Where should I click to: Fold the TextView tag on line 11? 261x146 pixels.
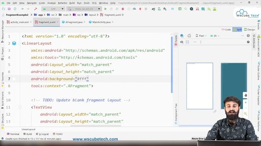pos(20,107)
